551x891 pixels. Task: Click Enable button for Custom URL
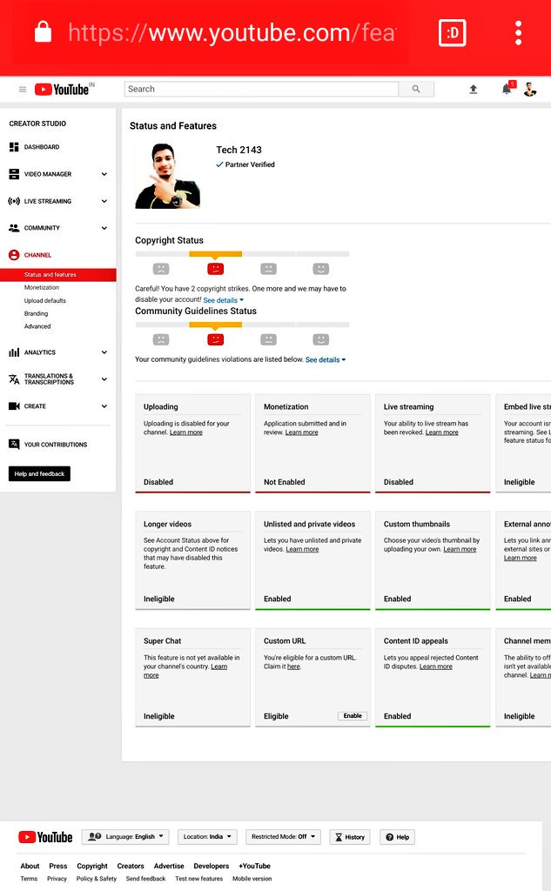click(x=353, y=716)
